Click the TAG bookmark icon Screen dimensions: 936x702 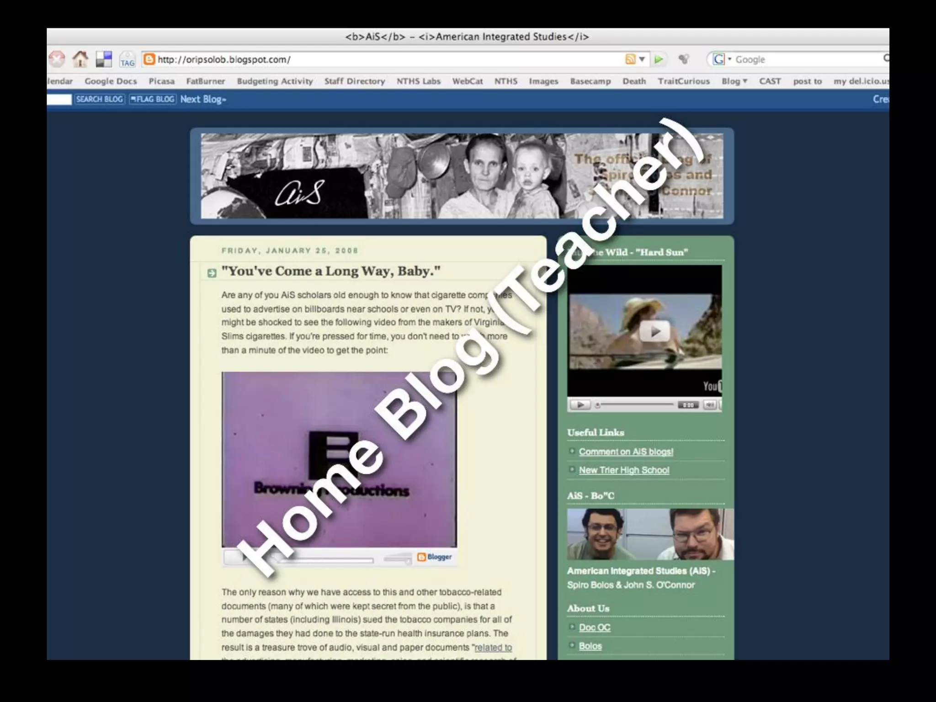(127, 60)
